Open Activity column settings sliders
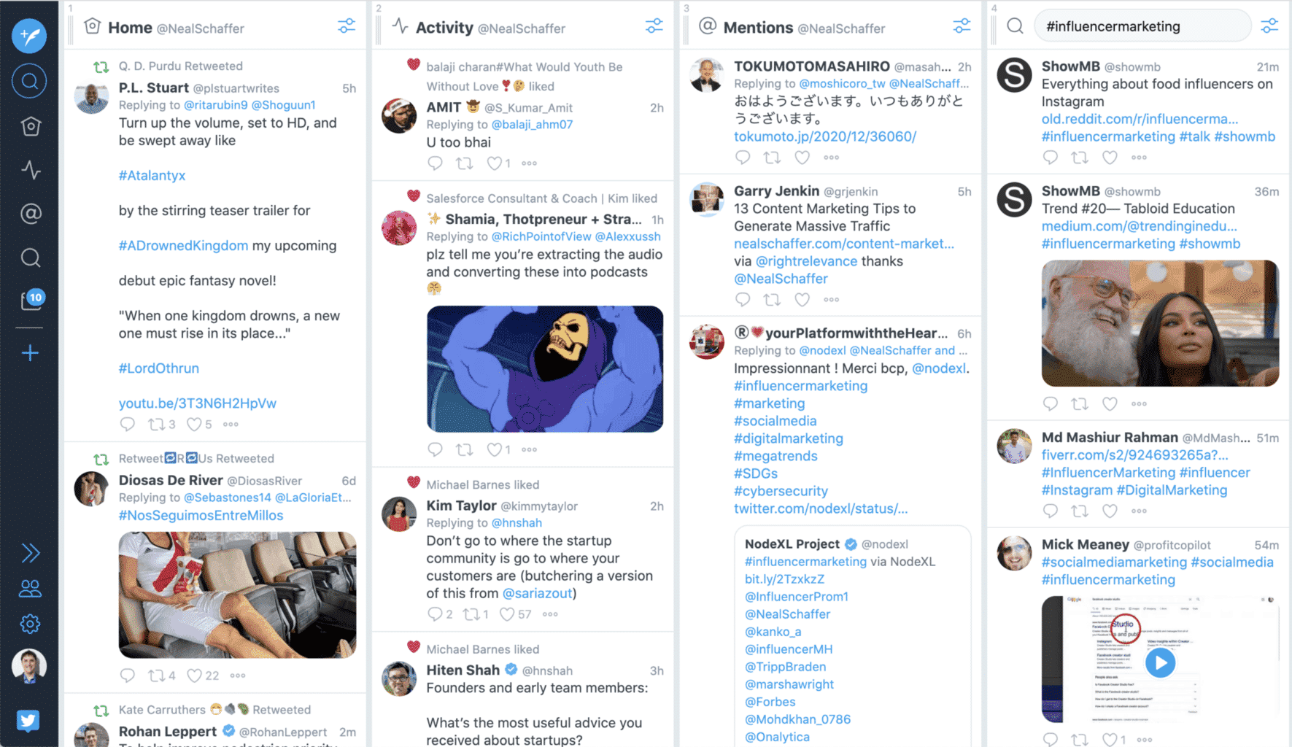 (654, 26)
